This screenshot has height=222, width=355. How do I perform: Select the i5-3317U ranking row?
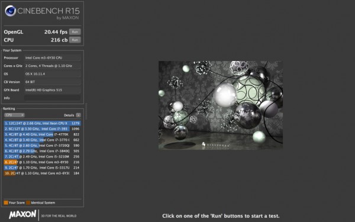tap(42, 168)
